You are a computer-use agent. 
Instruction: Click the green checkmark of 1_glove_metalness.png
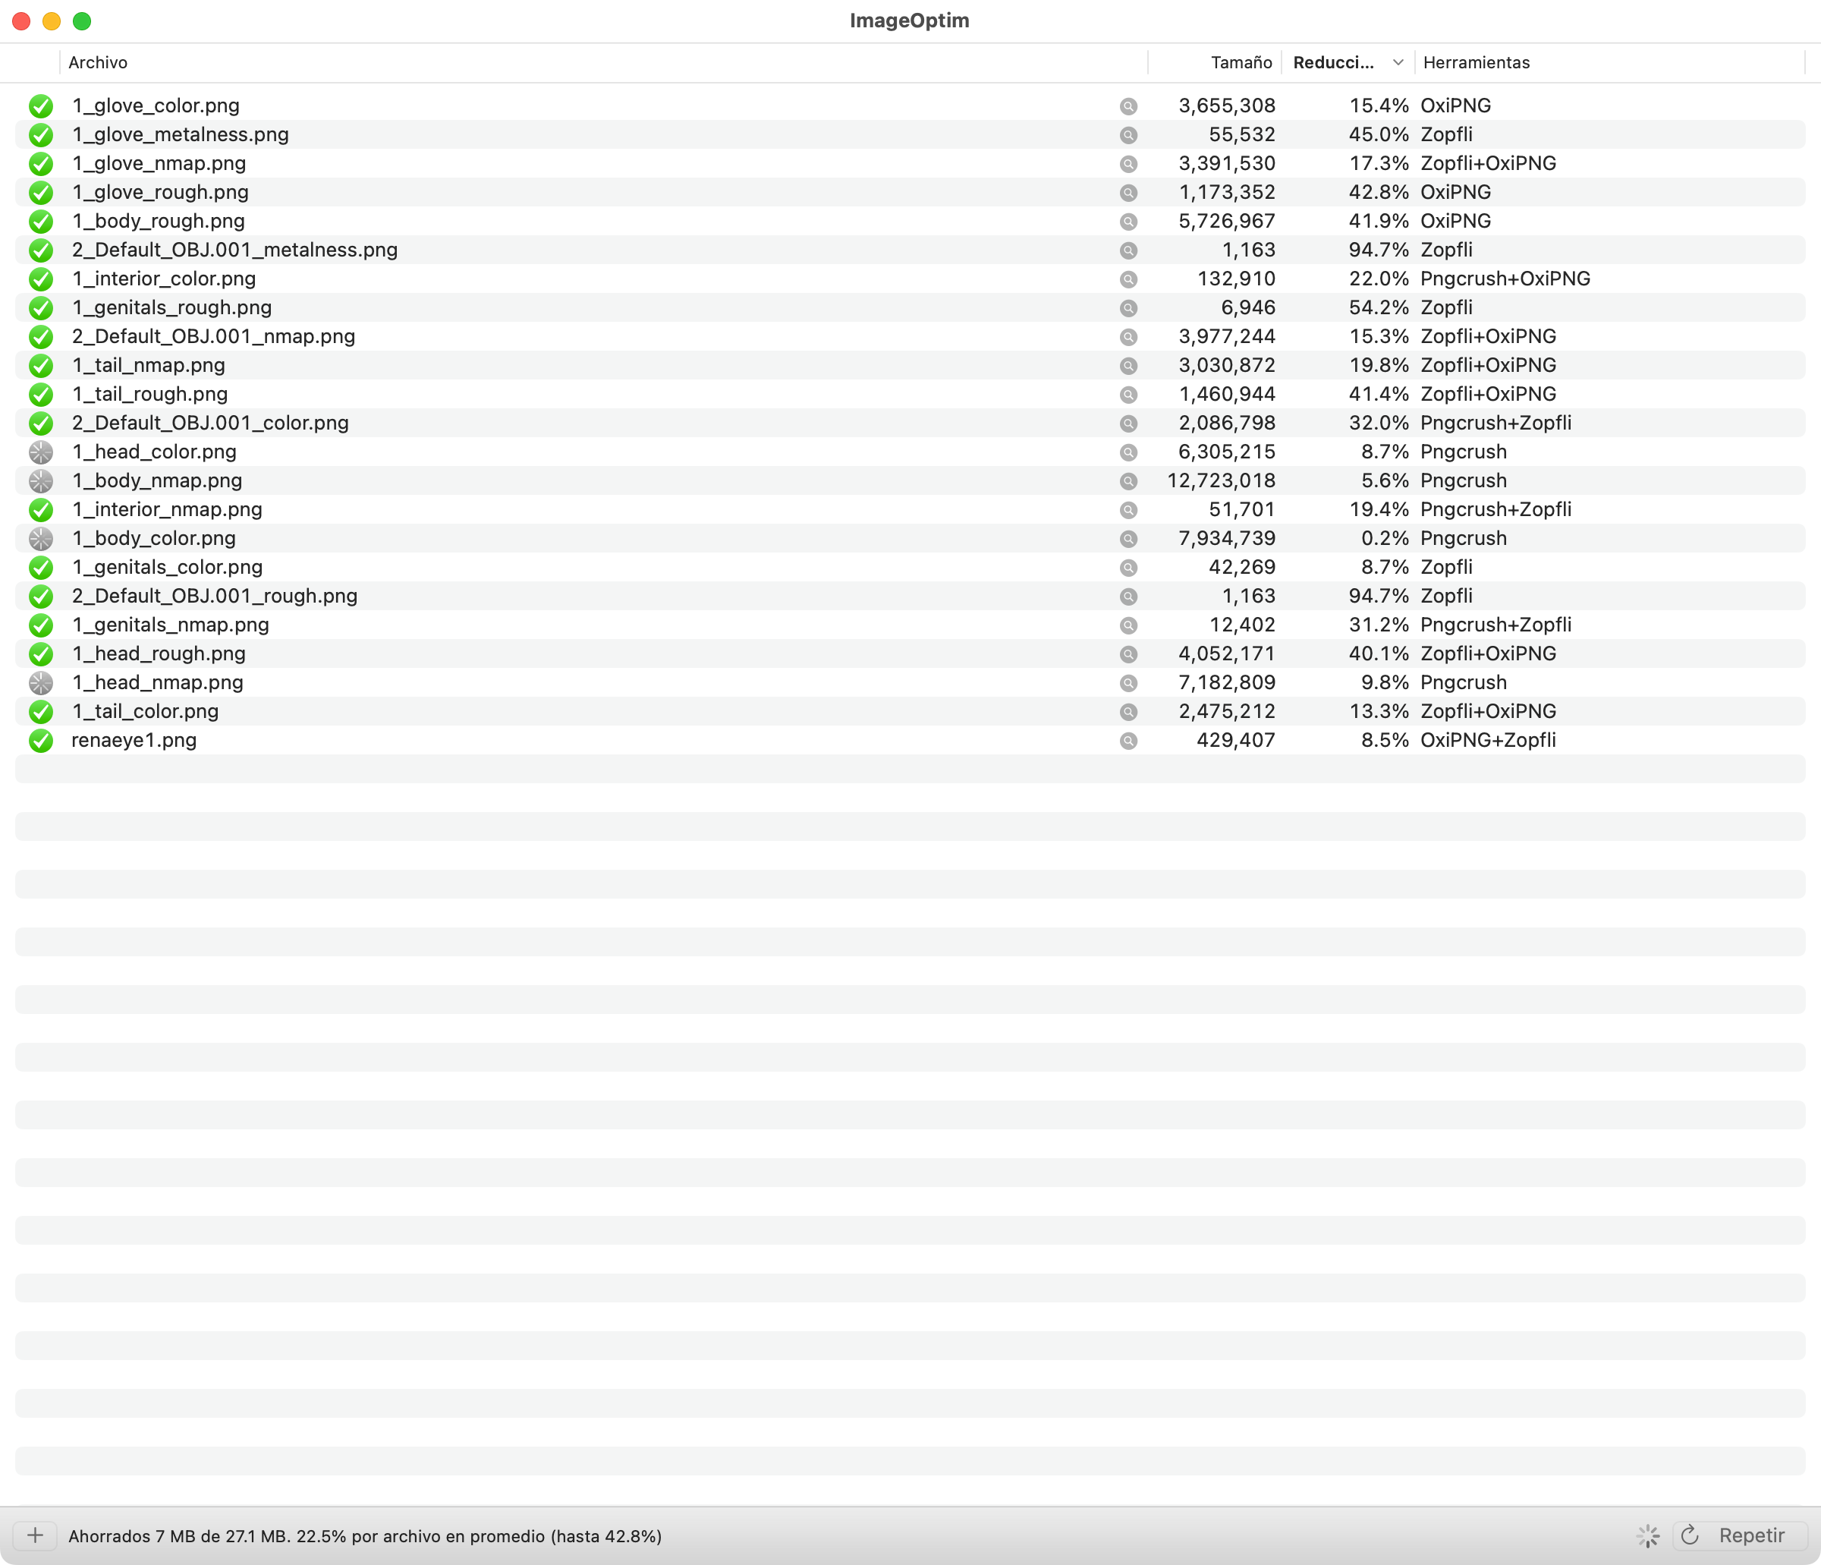40,135
